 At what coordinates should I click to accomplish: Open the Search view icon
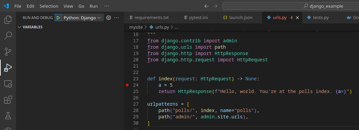point(8,36)
